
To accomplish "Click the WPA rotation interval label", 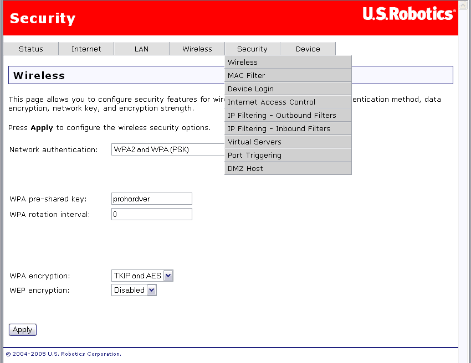I will pos(49,215).
